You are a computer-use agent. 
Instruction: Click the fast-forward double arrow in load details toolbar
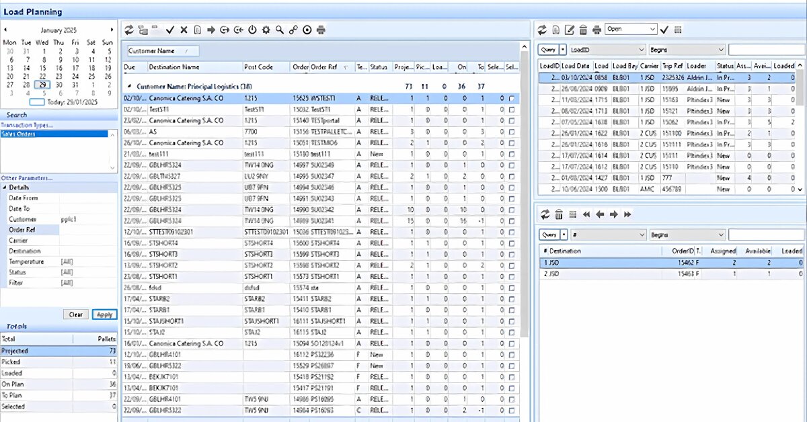click(x=627, y=214)
